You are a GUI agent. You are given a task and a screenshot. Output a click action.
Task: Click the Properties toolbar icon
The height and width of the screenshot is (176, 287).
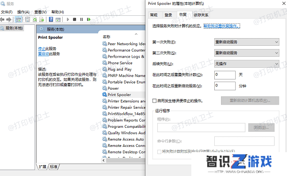pyautogui.click(x=27, y=20)
